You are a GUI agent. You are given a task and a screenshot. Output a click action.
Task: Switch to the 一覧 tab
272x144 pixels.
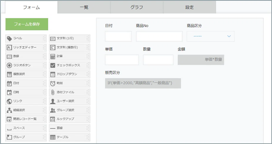84,7
